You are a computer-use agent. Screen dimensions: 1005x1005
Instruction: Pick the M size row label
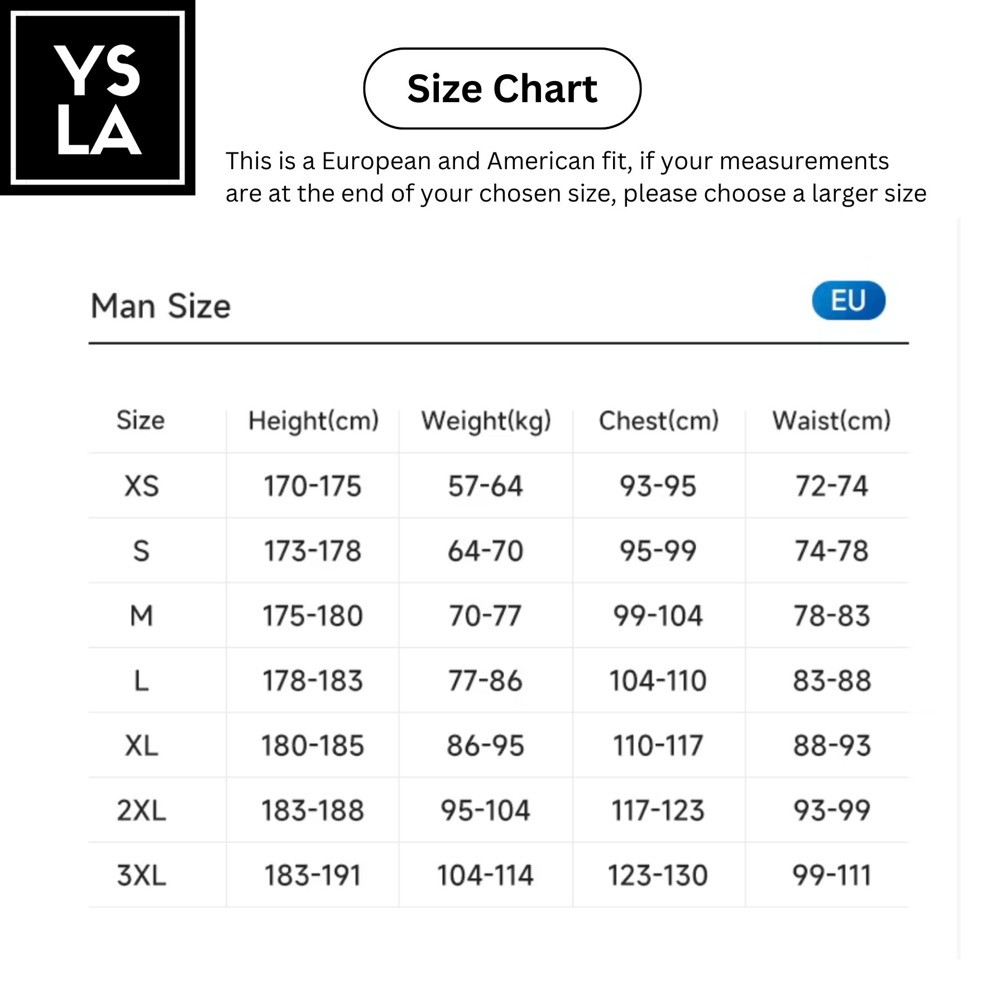coord(141,616)
